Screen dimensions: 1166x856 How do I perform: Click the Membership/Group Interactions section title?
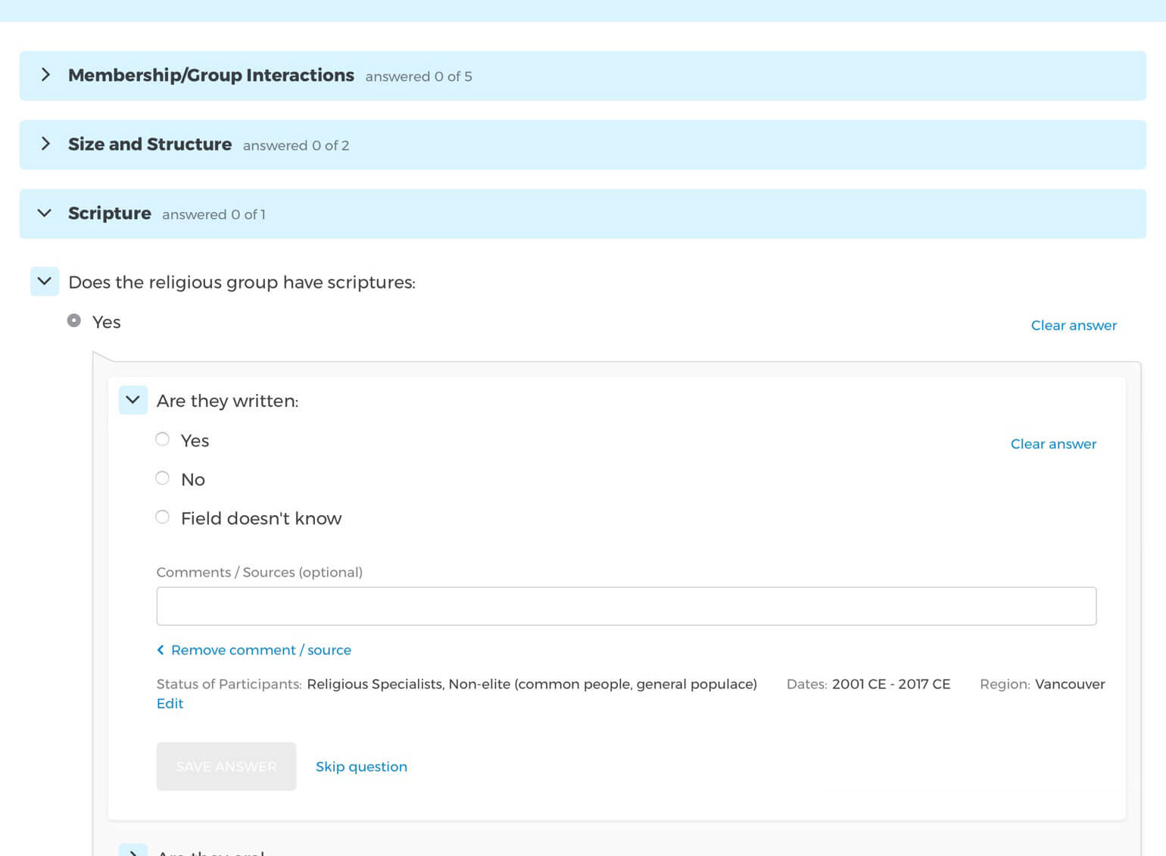tap(210, 75)
